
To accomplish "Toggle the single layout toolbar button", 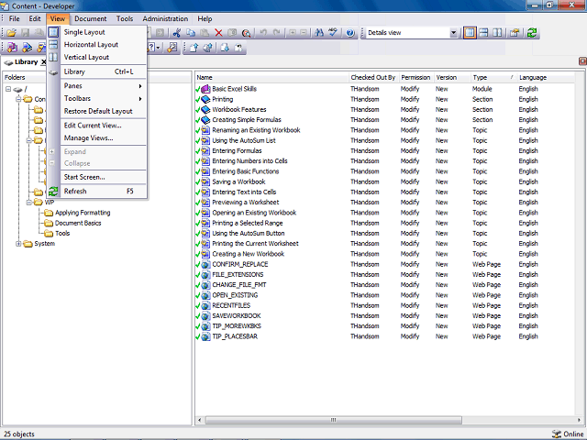I will click(x=470, y=33).
